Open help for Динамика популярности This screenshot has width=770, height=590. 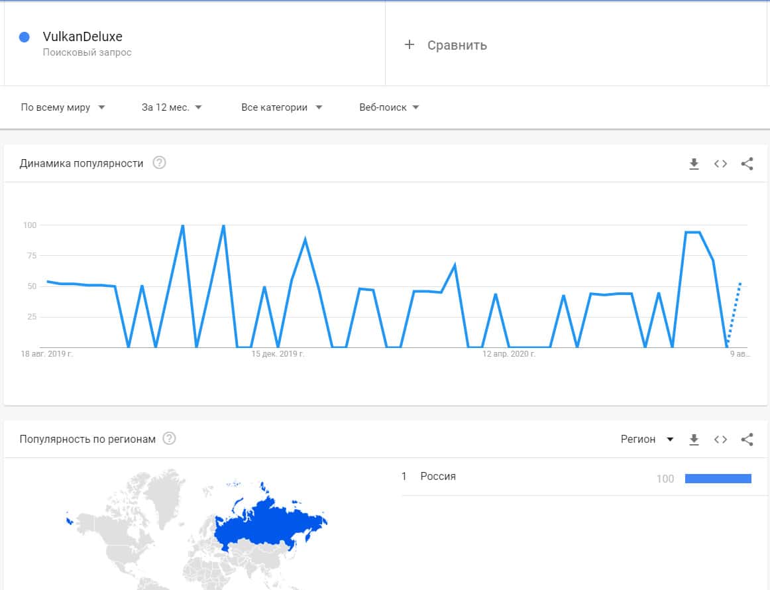[x=159, y=163]
